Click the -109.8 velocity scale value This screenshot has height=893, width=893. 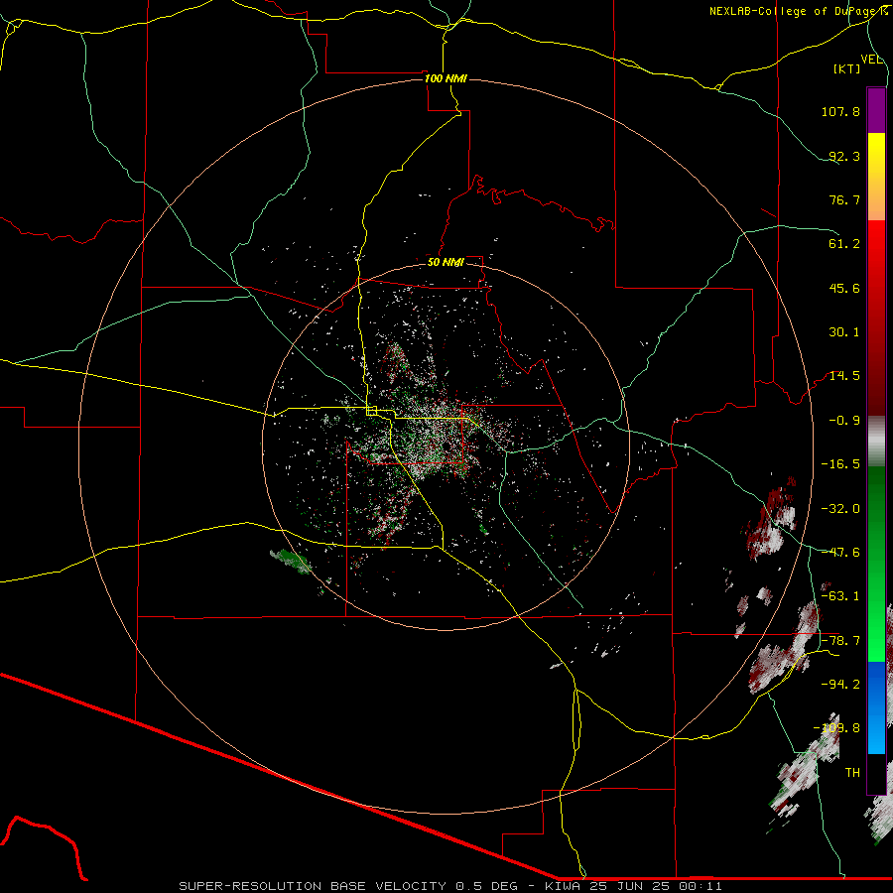pyautogui.click(x=836, y=728)
